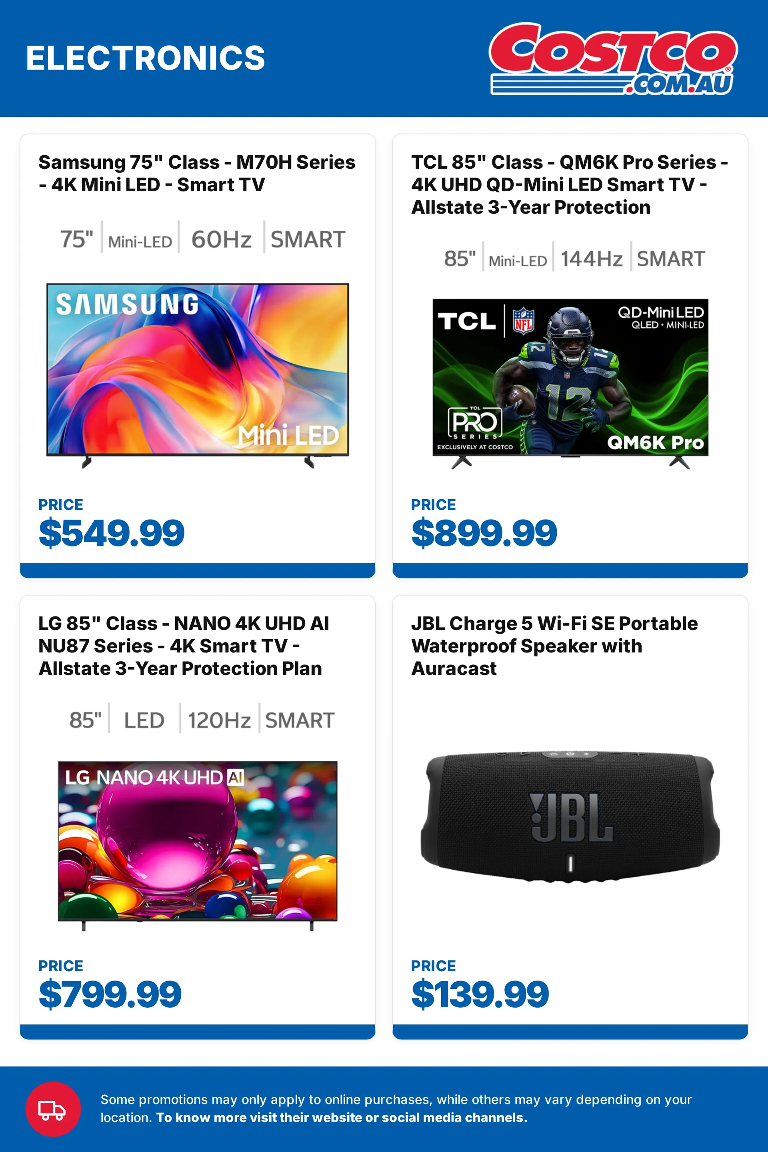Click the QD-Mini LED badge on TCL TV
The image size is (768, 1152).
coord(660,318)
